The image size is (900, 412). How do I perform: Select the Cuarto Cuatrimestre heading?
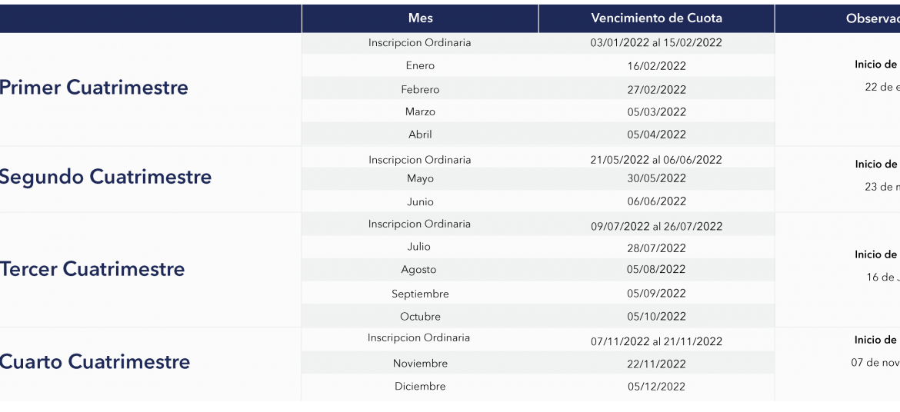coord(95,361)
